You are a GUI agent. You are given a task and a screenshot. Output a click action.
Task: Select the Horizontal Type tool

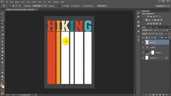[x=2, y=66]
